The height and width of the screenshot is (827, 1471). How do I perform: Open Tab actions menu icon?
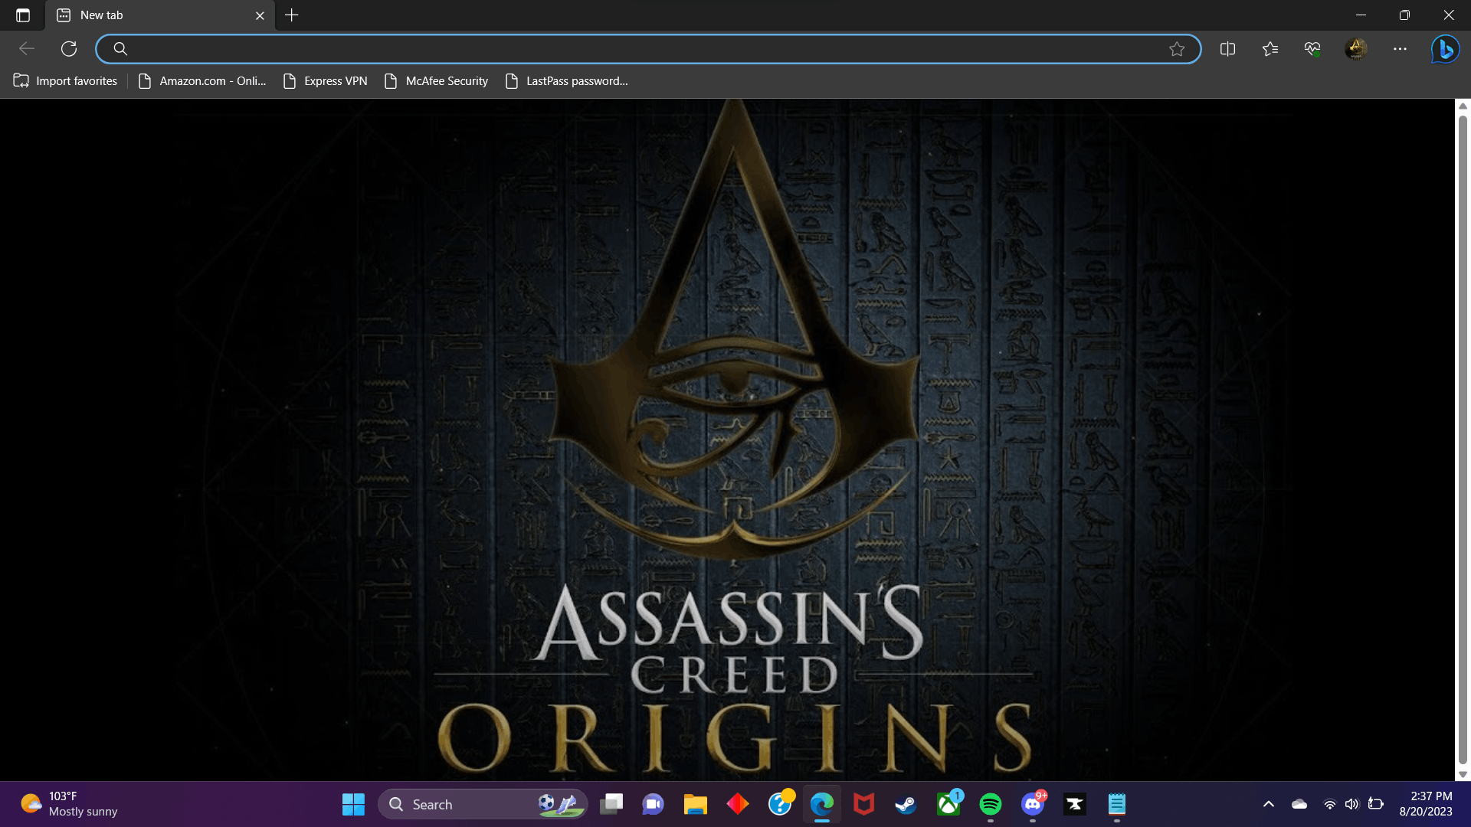tap(23, 15)
